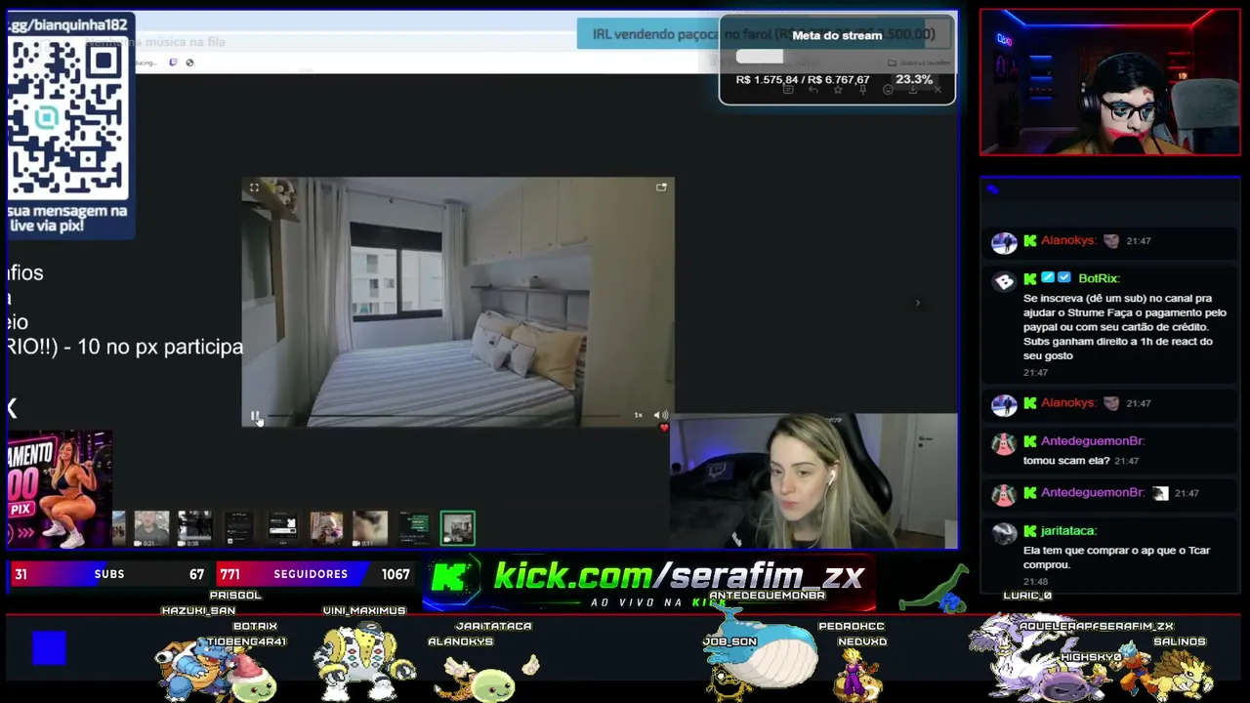Click the download icon in message toolbar
Viewport: 1250px width, 703px height.
point(912,90)
